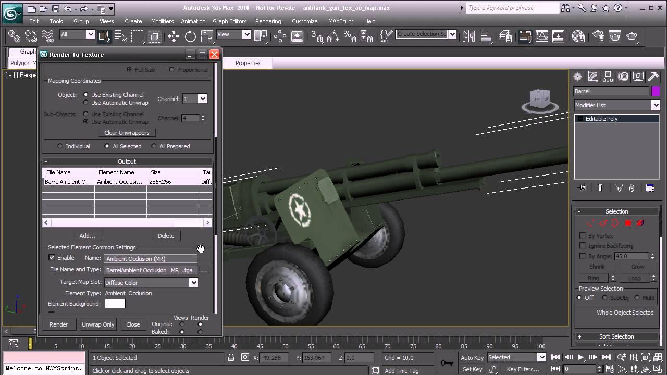Viewport: 667px width, 375px height.
Task: Uncheck the Enable element checkbox
Action: click(52, 257)
